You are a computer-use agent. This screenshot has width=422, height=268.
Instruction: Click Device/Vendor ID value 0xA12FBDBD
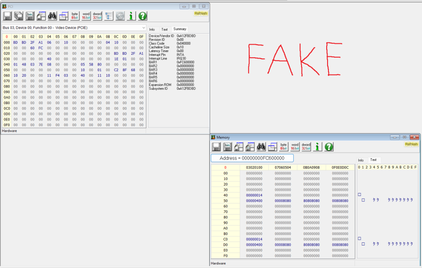[186, 36]
